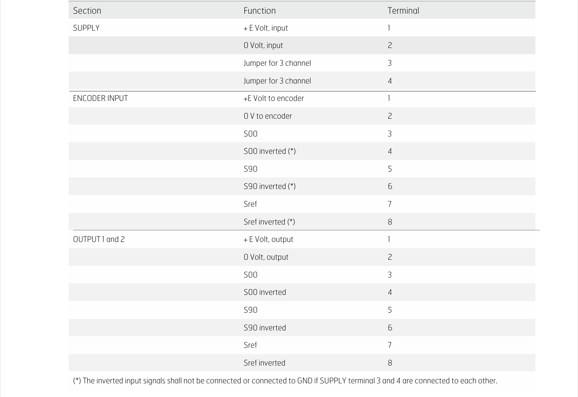The width and height of the screenshot is (578, 397).
Task: Select the '+ E Volt, output' cell
Action: (268, 239)
